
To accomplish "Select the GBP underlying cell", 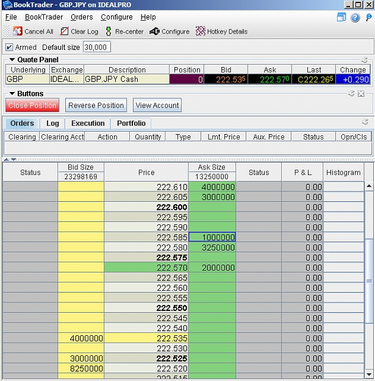I will point(27,79).
